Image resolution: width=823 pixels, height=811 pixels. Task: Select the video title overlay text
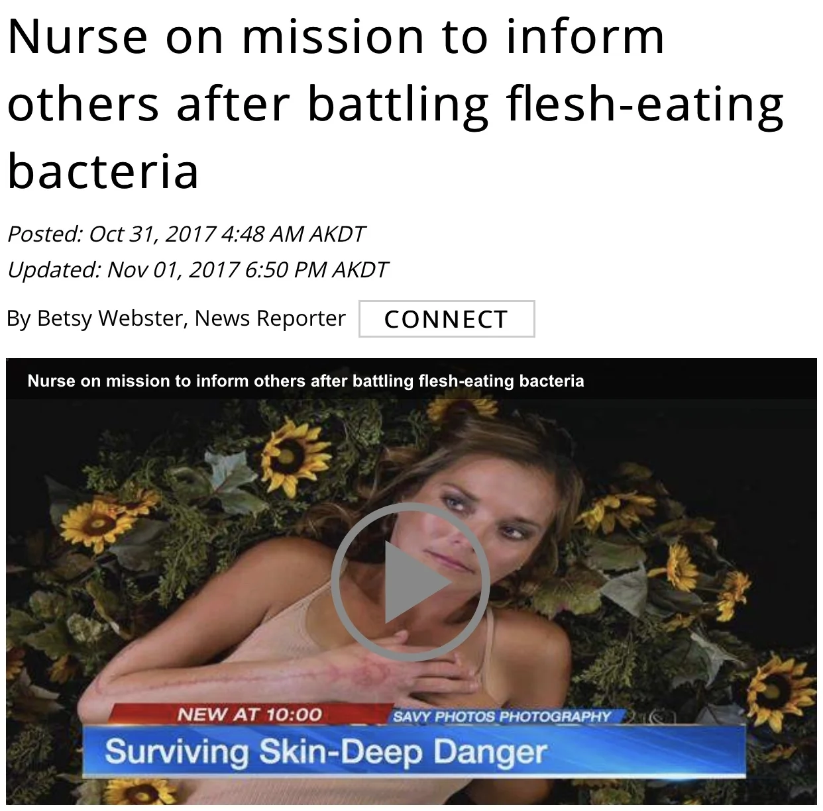click(x=305, y=381)
